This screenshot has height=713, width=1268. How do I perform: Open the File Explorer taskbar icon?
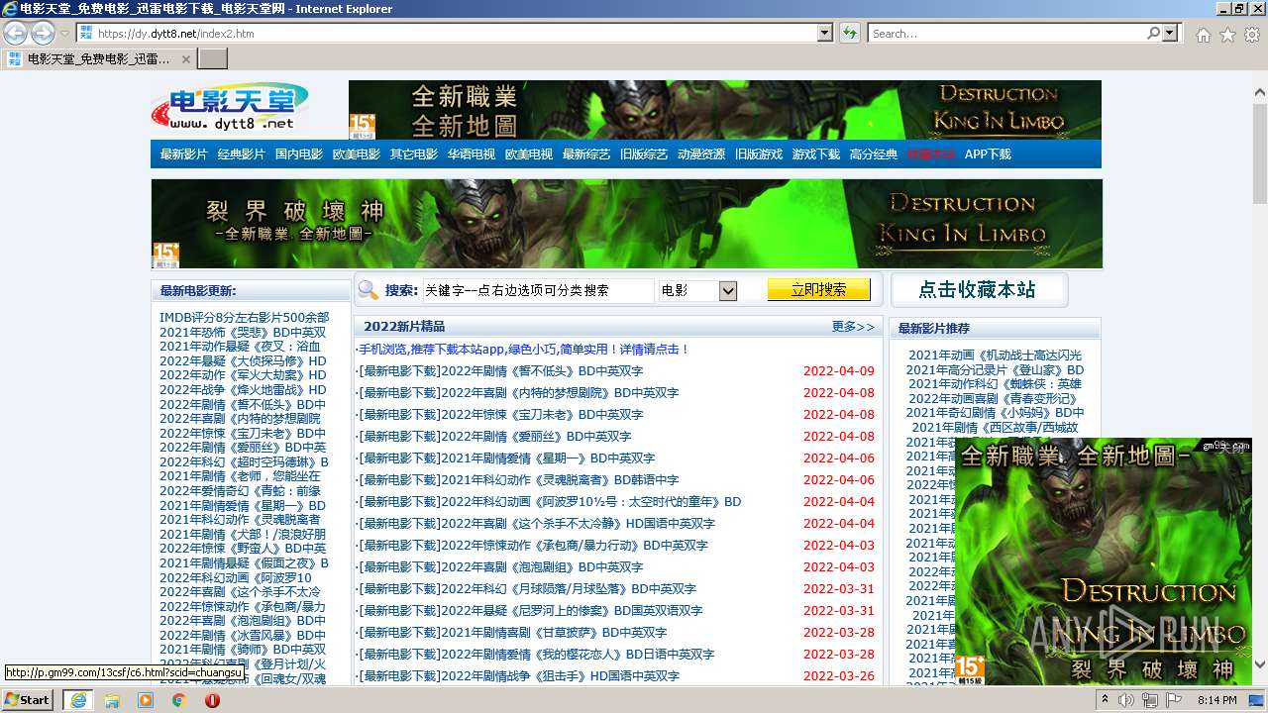112,700
